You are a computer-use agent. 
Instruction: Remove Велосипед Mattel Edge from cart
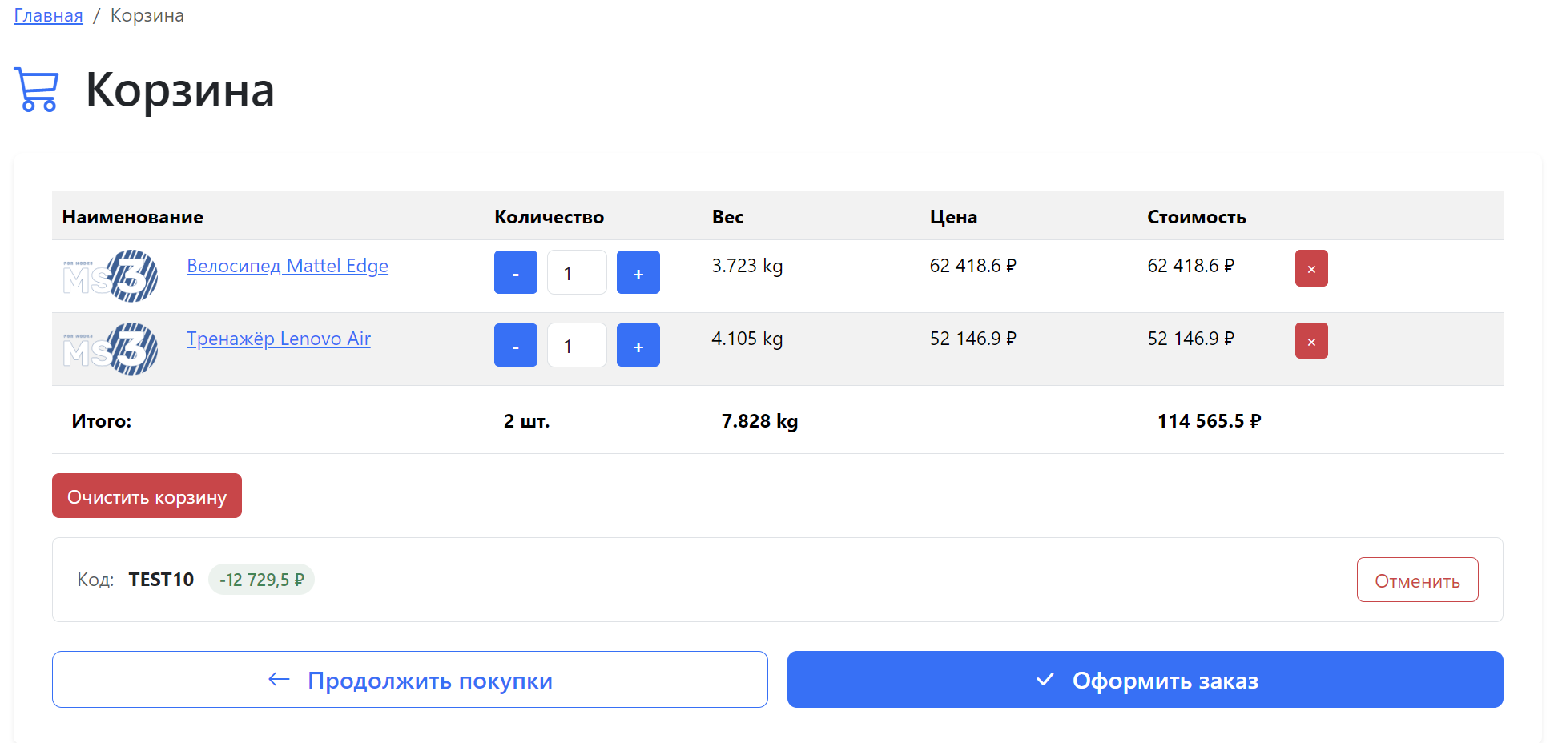(x=1310, y=269)
